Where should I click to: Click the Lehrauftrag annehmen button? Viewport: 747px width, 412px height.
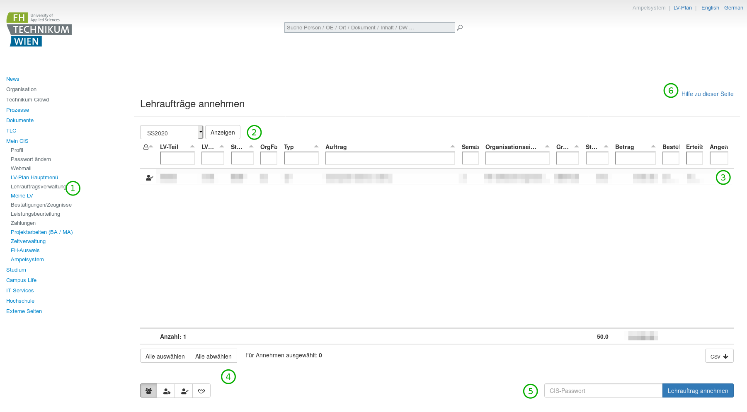click(698, 390)
